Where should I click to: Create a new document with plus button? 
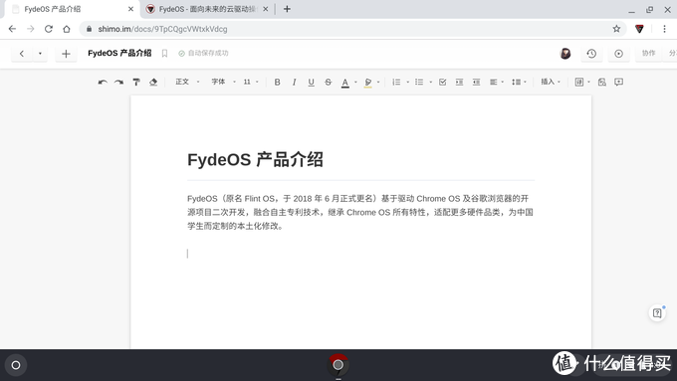point(66,54)
